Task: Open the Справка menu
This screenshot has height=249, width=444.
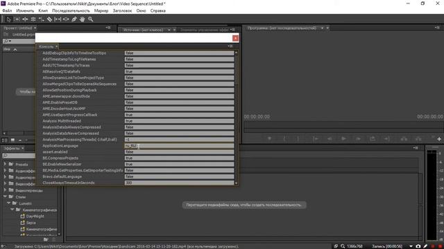Action: [158, 11]
